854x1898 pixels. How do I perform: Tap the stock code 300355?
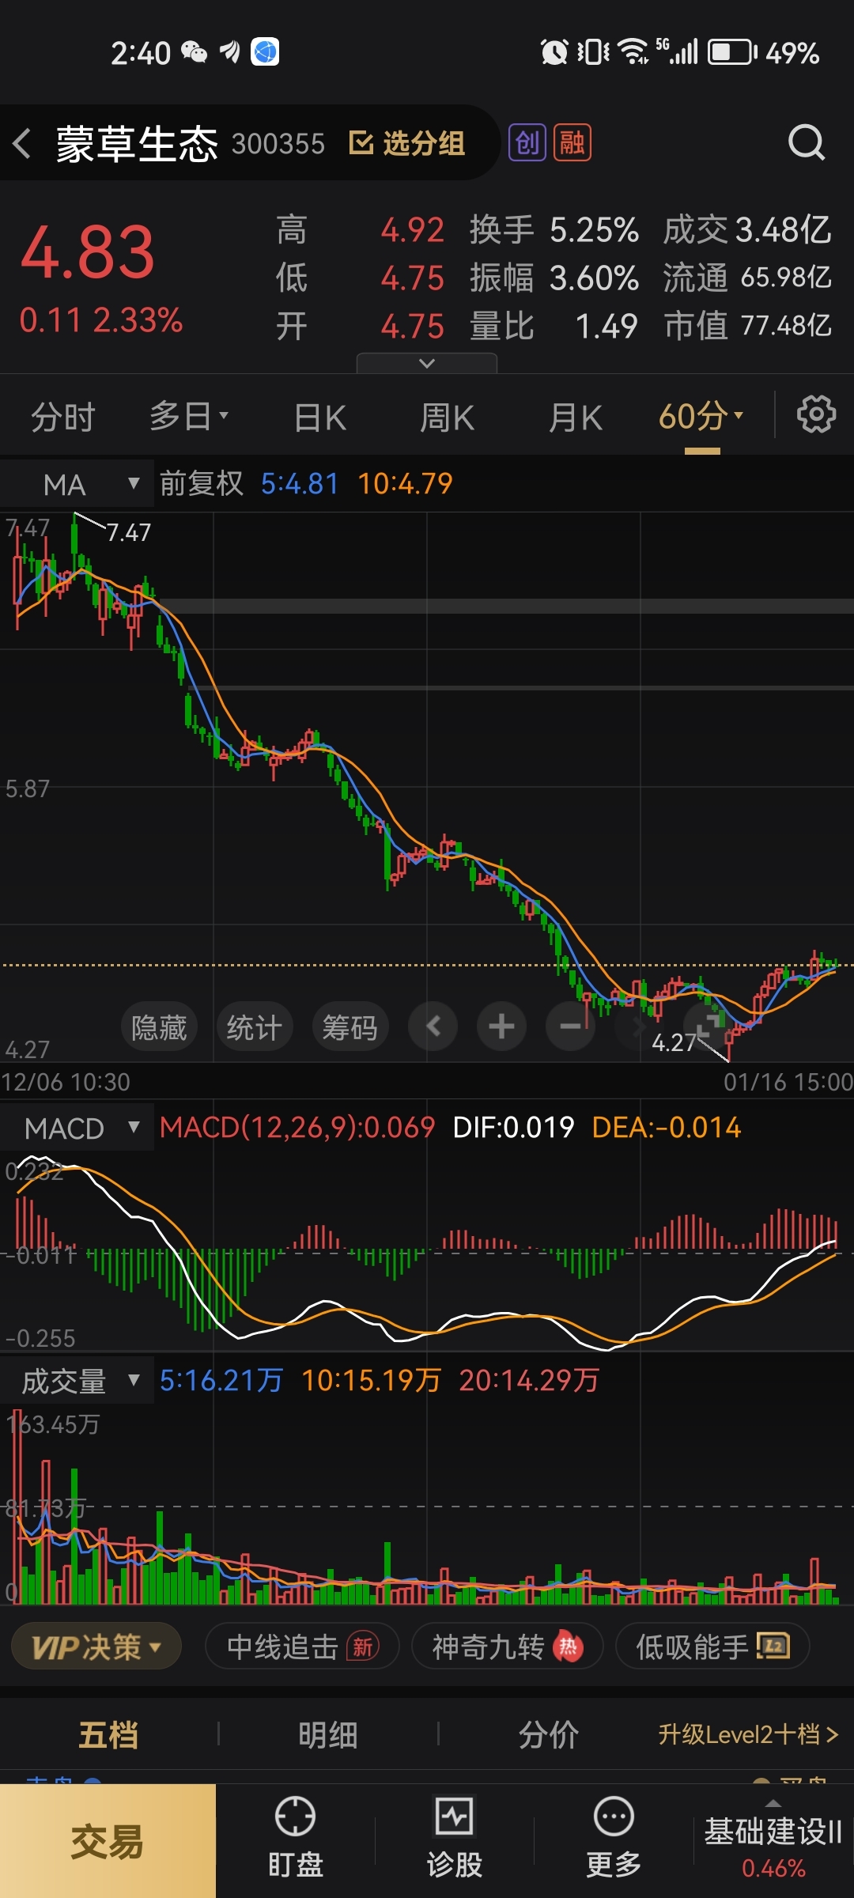pyautogui.click(x=278, y=144)
